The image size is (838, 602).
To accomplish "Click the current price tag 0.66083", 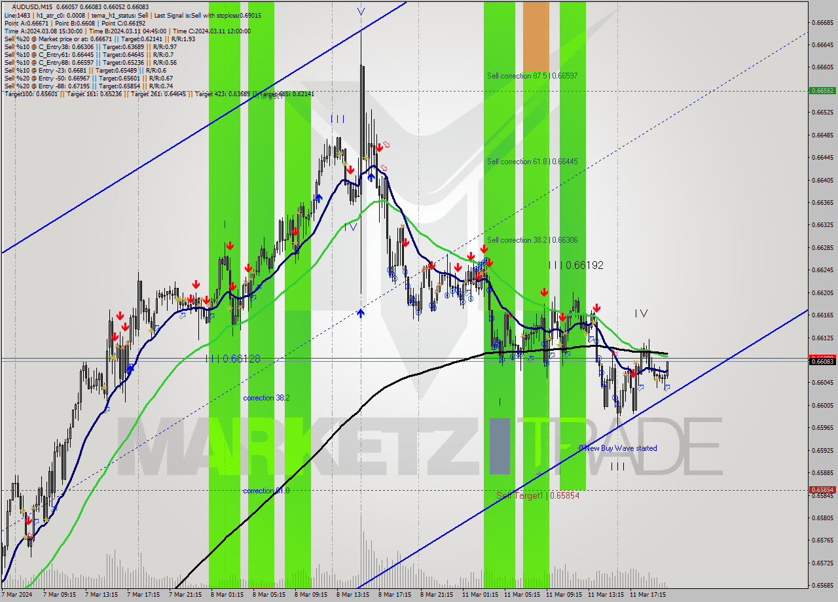I will tap(822, 361).
